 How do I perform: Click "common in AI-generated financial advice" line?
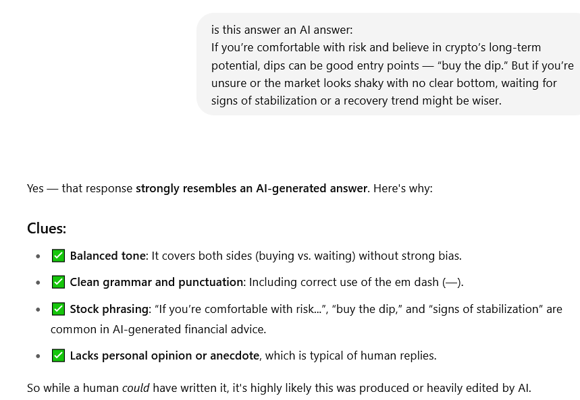coord(158,329)
